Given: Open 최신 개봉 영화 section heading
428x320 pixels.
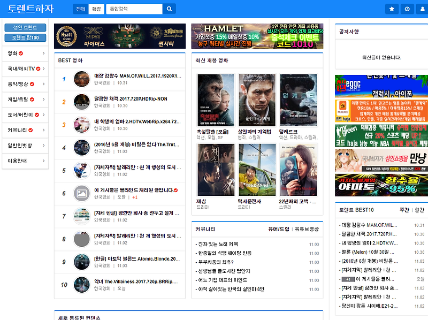Looking at the screenshot, I should click(x=212, y=60).
